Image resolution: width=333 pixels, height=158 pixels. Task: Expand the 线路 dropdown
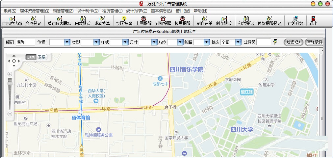[207, 42]
